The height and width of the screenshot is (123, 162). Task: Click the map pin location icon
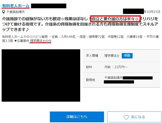4,12
